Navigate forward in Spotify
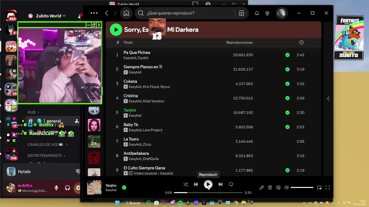The image size is (369, 207). click(x=115, y=13)
